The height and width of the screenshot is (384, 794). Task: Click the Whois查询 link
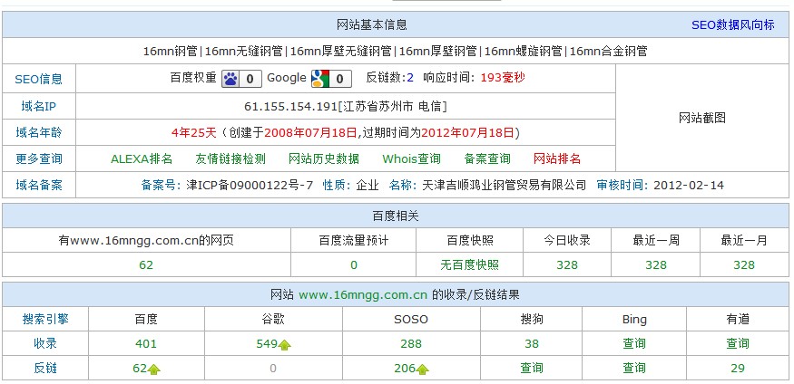(x=411, y=158)
